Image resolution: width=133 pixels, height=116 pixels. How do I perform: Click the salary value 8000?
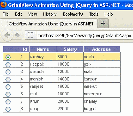pyautogui.click(x=62, y=57)
